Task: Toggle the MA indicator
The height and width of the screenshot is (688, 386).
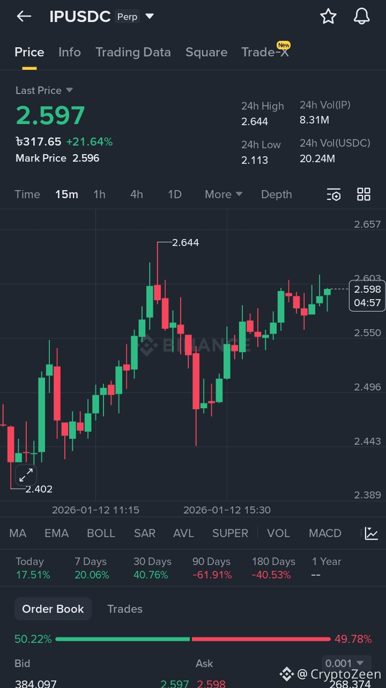Action: pyautogui.click(x=18, y=533)
